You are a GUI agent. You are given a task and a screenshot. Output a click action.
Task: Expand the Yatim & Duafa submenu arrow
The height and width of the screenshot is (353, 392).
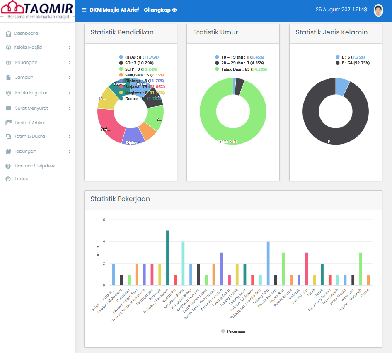pyautogui.click(x=70, y=137)
